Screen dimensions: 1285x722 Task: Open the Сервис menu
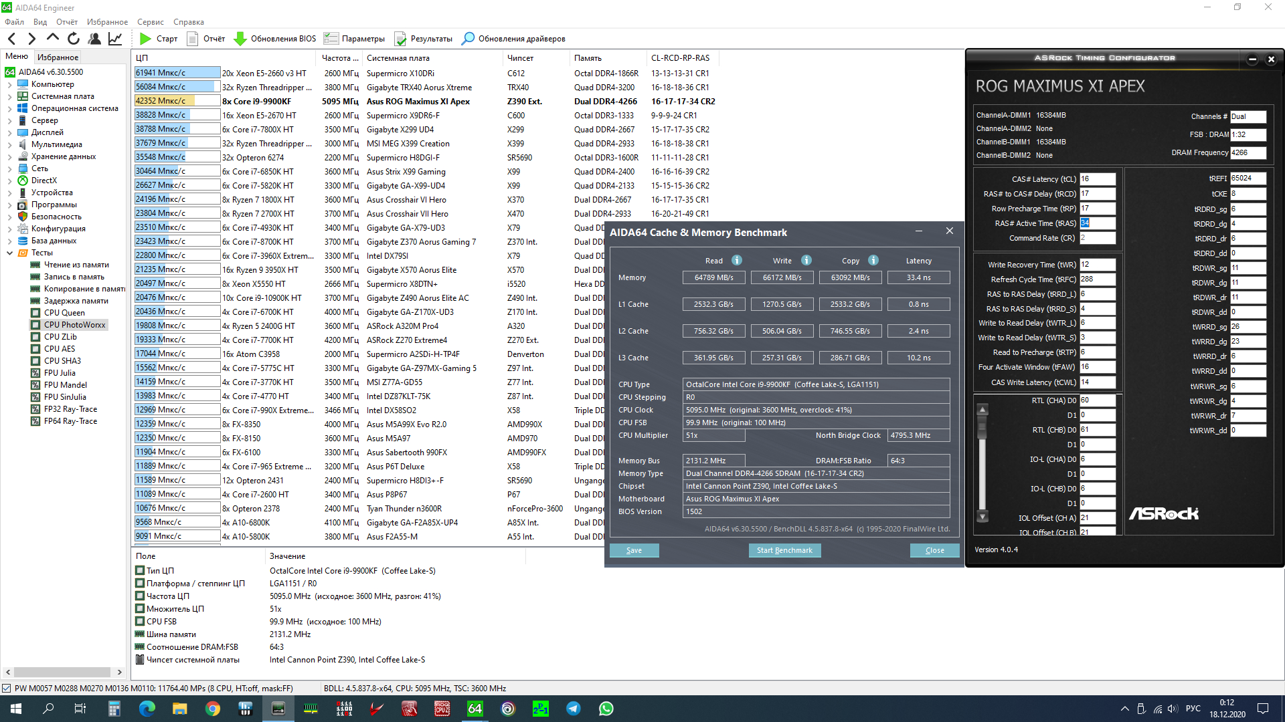pyautogui.click(x=150, y=22)
